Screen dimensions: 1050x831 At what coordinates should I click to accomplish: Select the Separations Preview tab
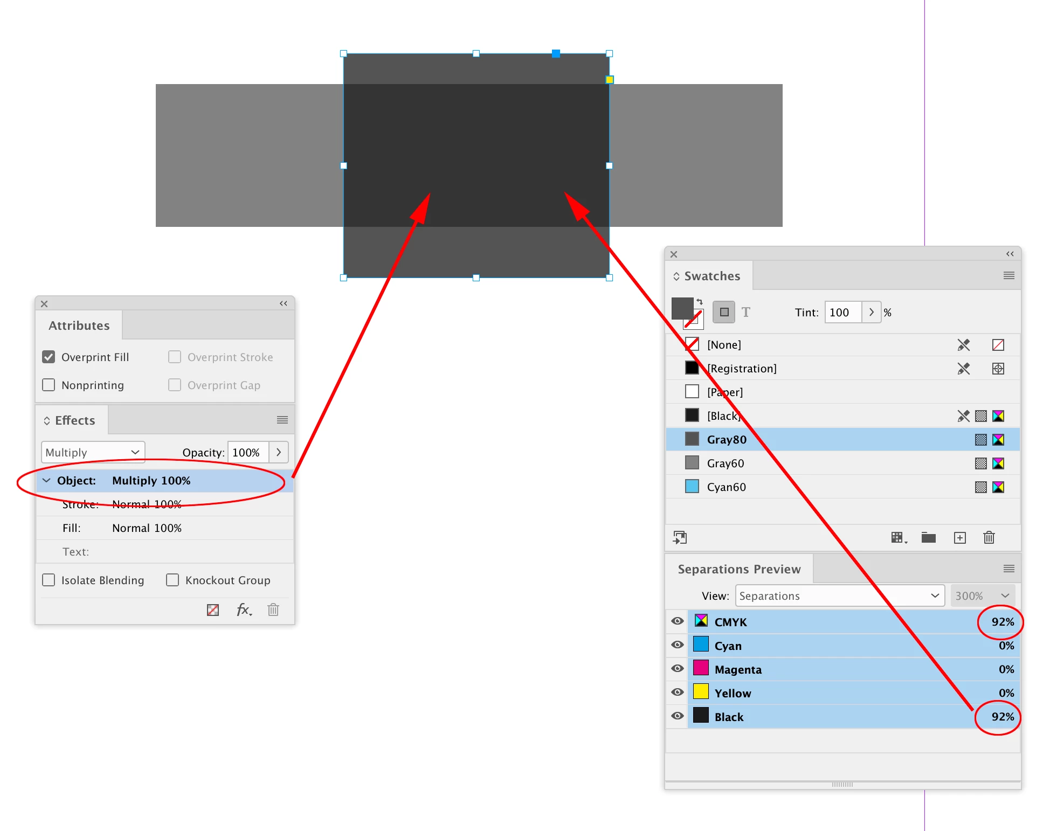[x=738, y=569]
